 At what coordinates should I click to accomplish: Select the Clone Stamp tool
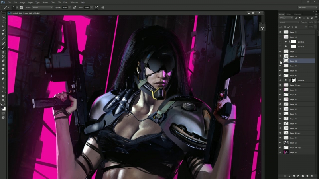(3, 52)
